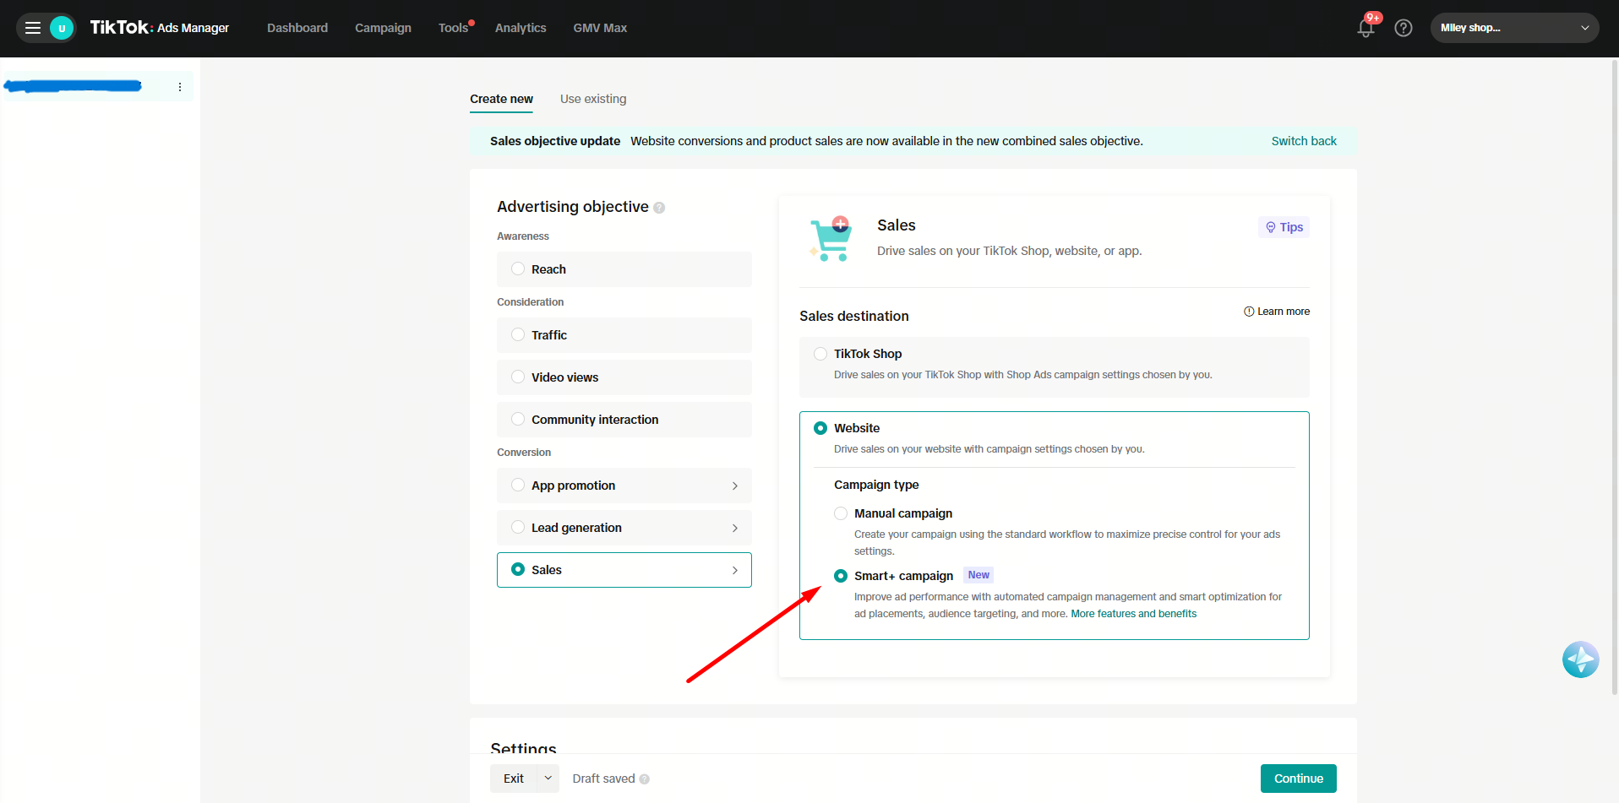The height and width of the screenshot is (803, 1619).
Task: Open More features and benefits link
Action: [1133, 614]
